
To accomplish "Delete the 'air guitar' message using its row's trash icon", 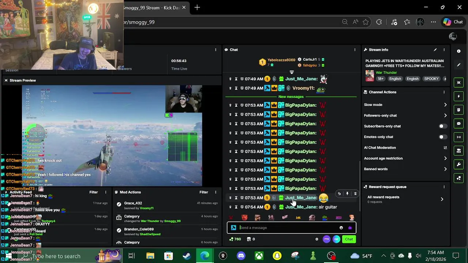I will pos(230,207).
